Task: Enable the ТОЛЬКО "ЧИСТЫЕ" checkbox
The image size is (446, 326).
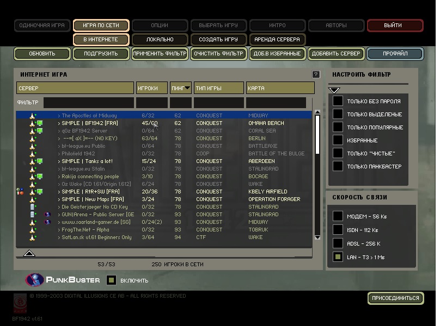Action: coord(338,153)
